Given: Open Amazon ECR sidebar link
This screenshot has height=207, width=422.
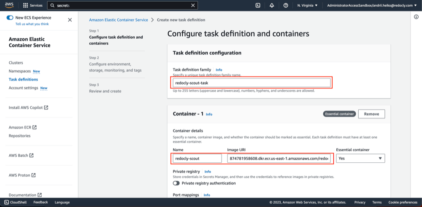Looking at the screenshot, I should click(x=20, y=127).
